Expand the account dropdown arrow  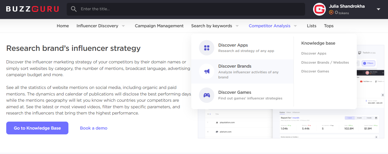(378, 9)
